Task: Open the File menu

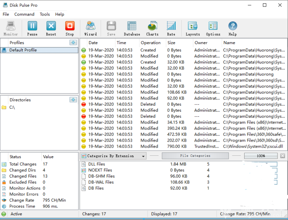Action: click(6, 14)
